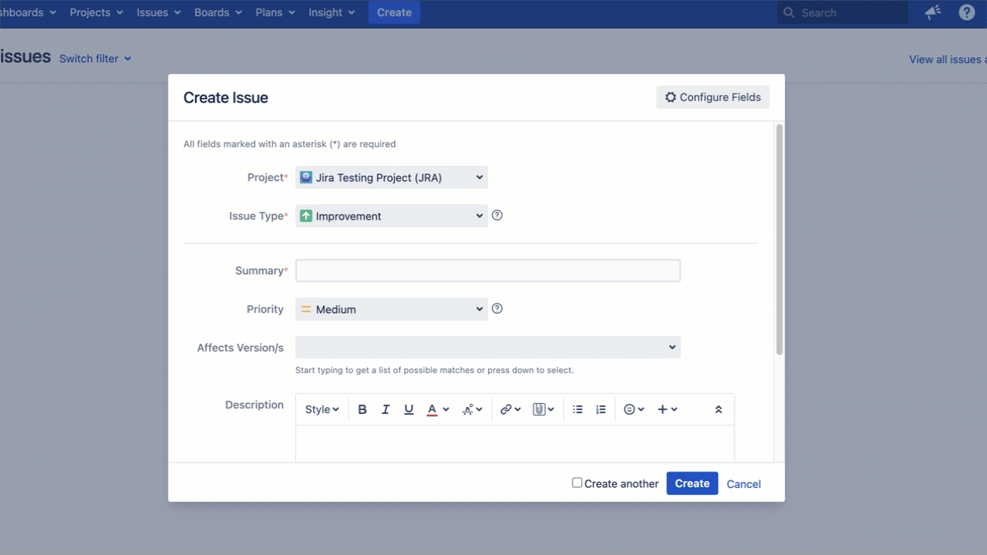Open the attachment option in the editor toolbar
The height and width of the screenshot is (555, 987).
point(544,409)
